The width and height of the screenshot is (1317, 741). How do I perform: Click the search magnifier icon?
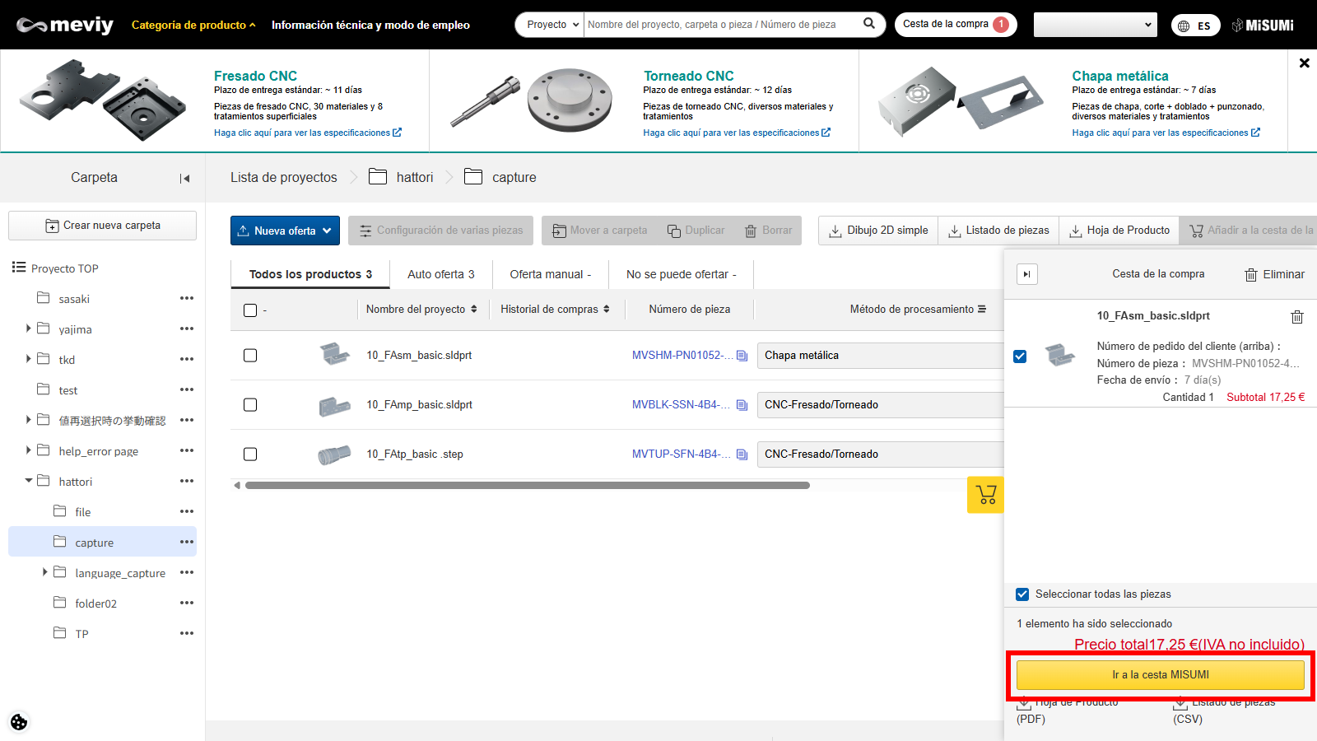(x=868, y=24)
